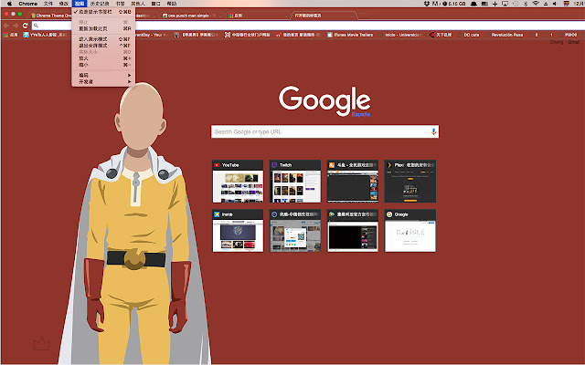The width and height of the screenshot is (585, 365).
Task: Open the Bluetooth status icon
Action: point(526,4)
